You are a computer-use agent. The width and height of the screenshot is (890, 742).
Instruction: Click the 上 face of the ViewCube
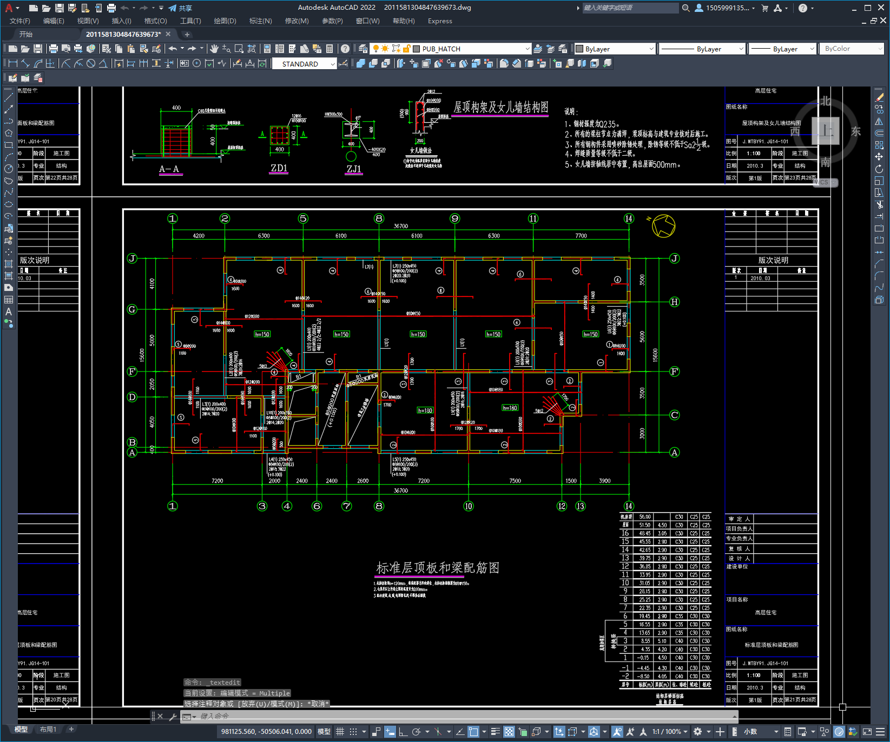coord(826,130)
